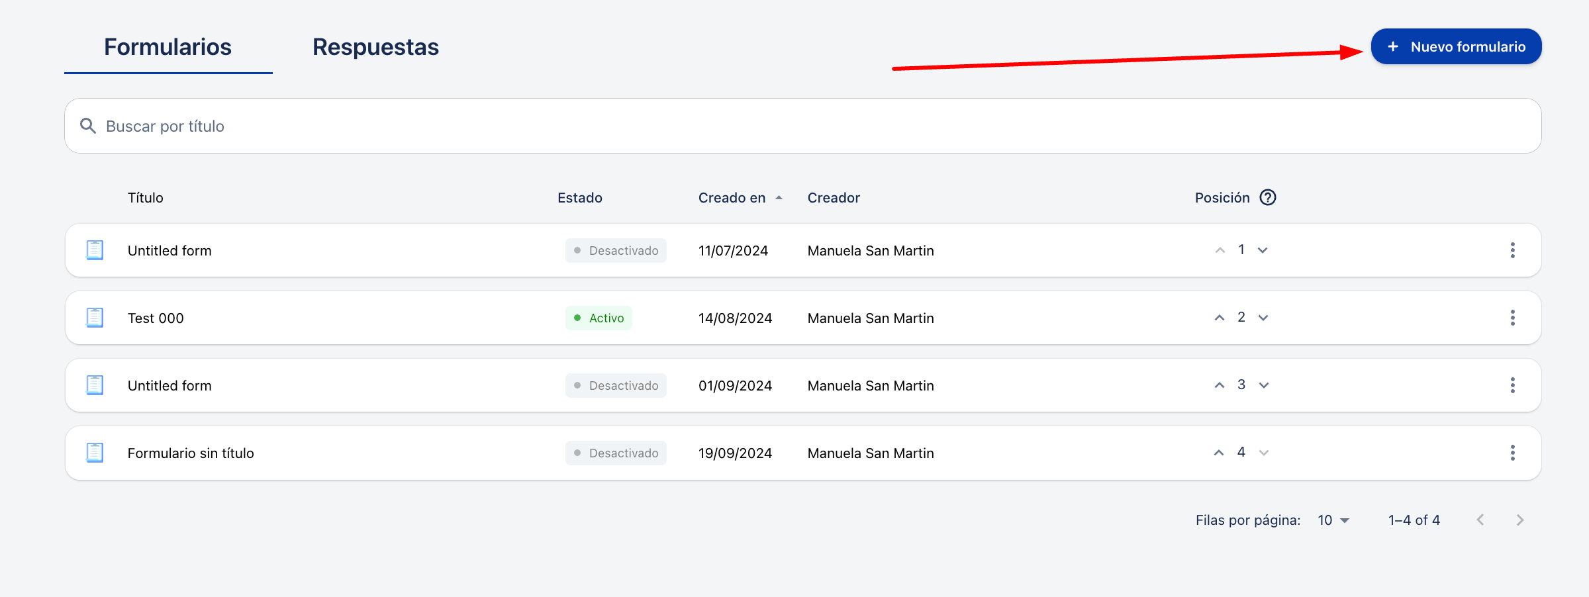
Task: Click the form icon of Formulario sin título
Action: coord(95,453)
